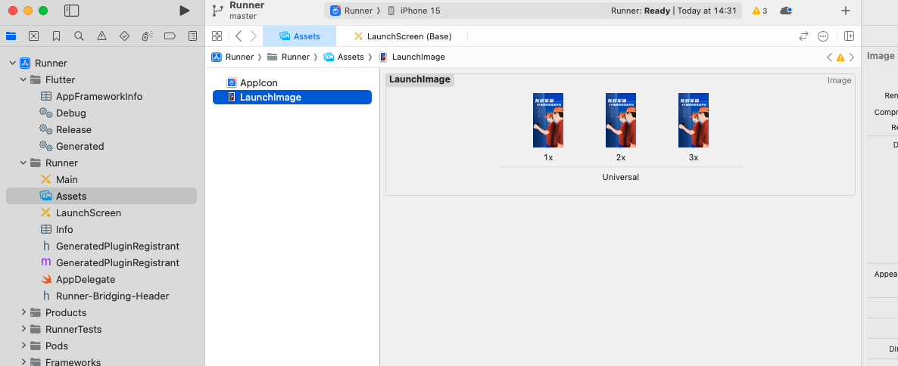898x366 pixels.
Task: Open the Find navigator magnifier icon
Action: click(x=80, y=36)
